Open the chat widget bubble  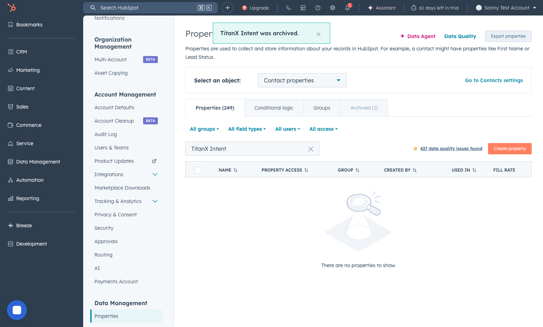point(17,310)
